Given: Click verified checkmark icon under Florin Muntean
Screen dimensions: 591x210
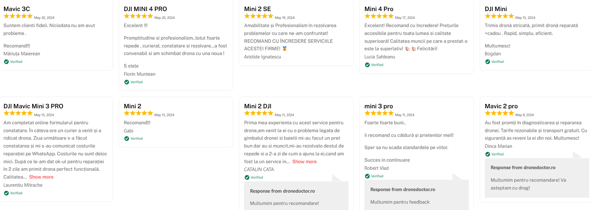Looking at the screenshot, I should [127, 82].
